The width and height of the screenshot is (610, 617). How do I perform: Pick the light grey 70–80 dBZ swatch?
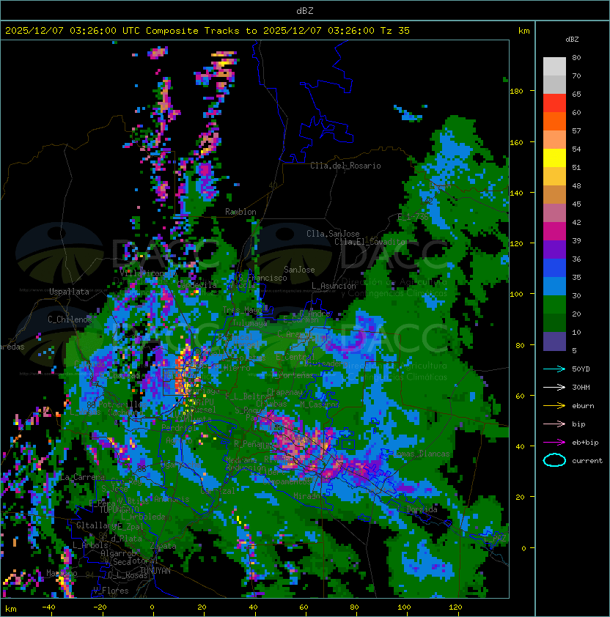click(x=554, y=66)
